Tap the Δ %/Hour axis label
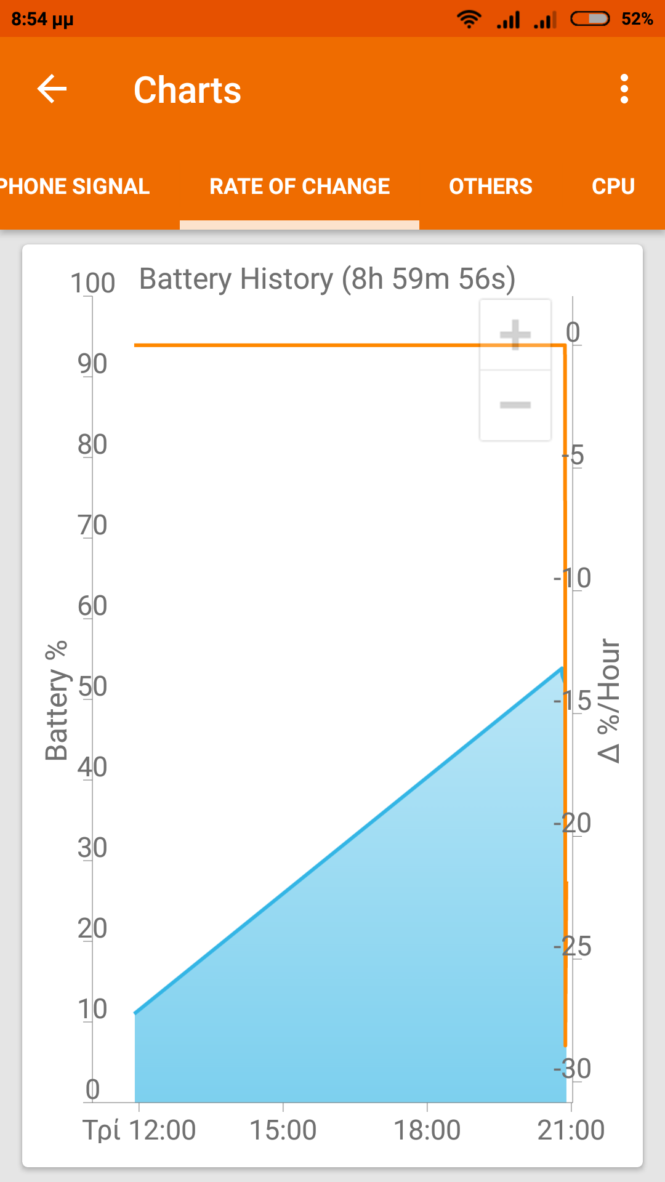The height and width of the screenshot is (1182, 665). click(610, 701)
